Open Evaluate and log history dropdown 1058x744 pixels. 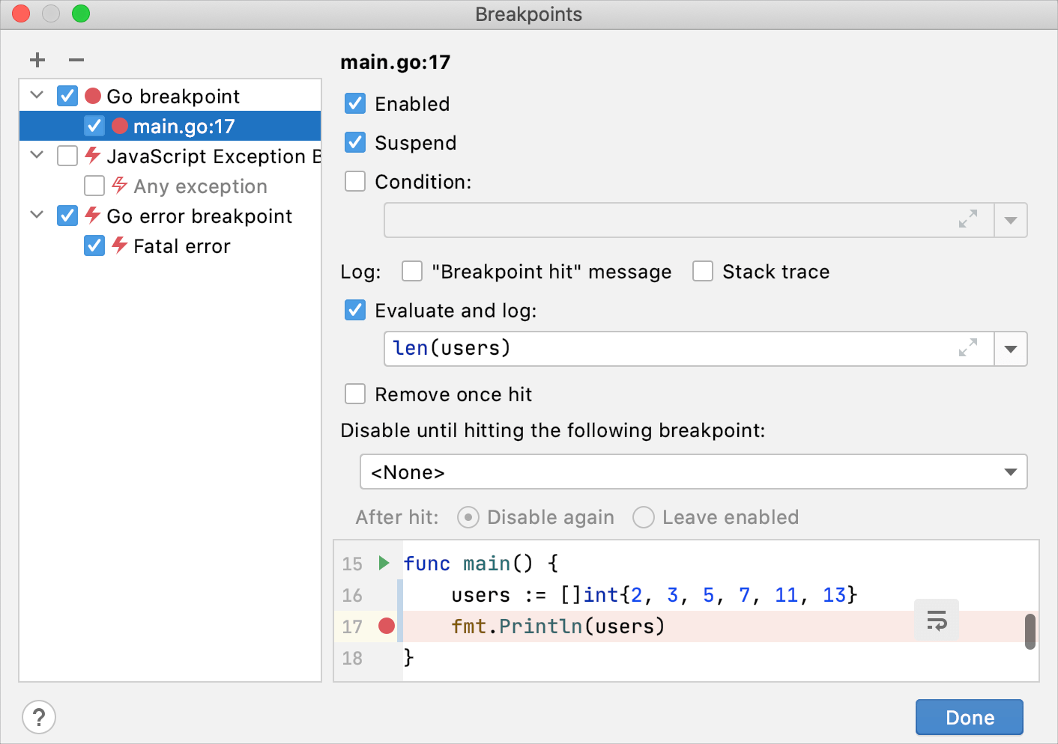(x=1011, y=349)
